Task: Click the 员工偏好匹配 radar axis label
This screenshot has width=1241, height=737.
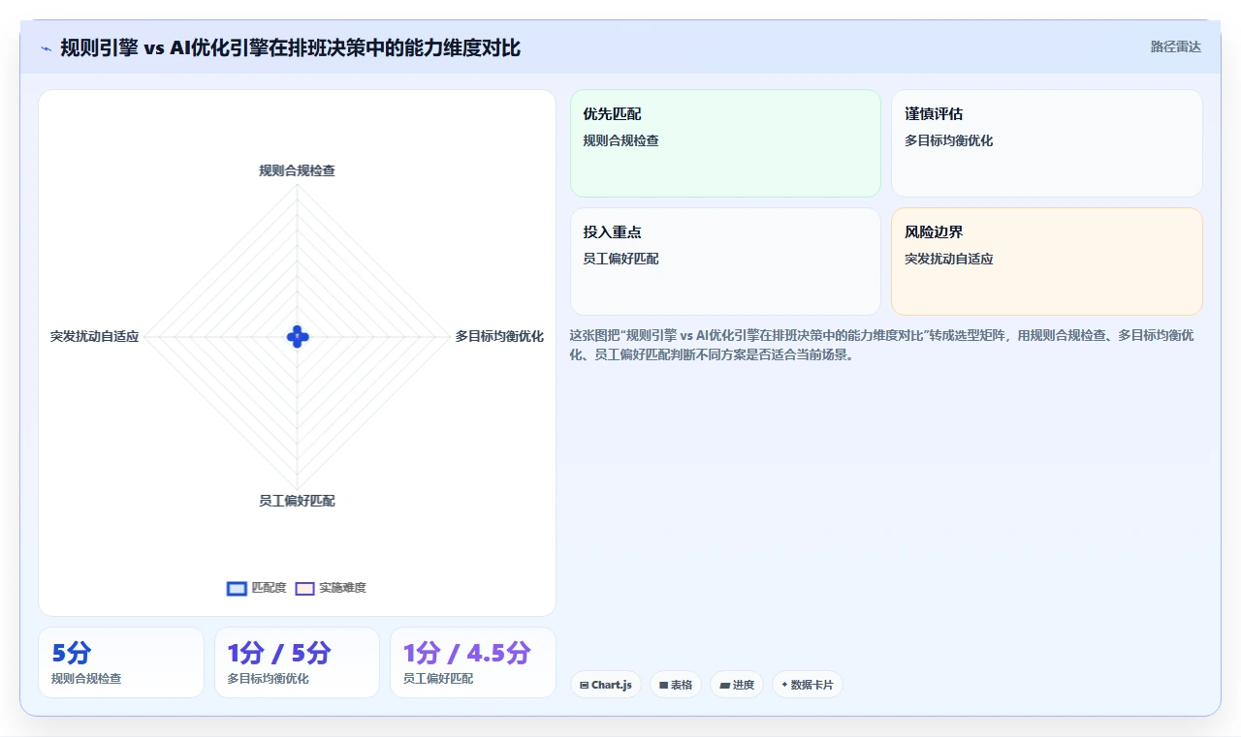Action: coord(297,501)
